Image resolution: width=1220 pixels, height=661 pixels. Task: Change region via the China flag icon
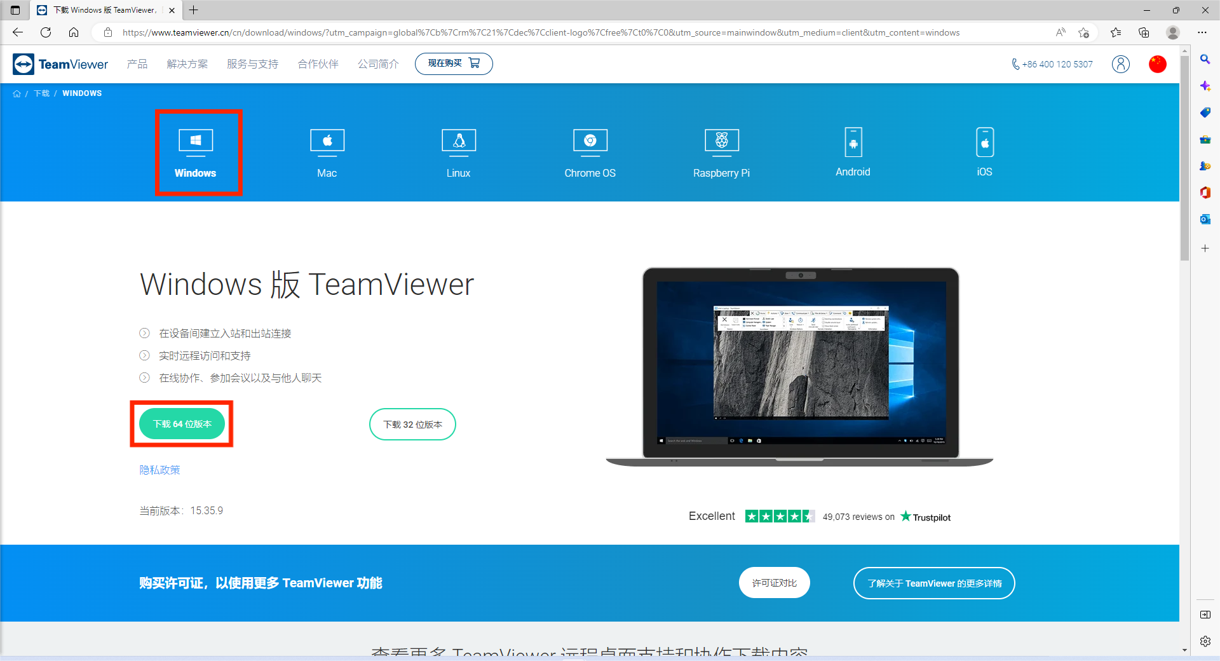[1158, 64]
